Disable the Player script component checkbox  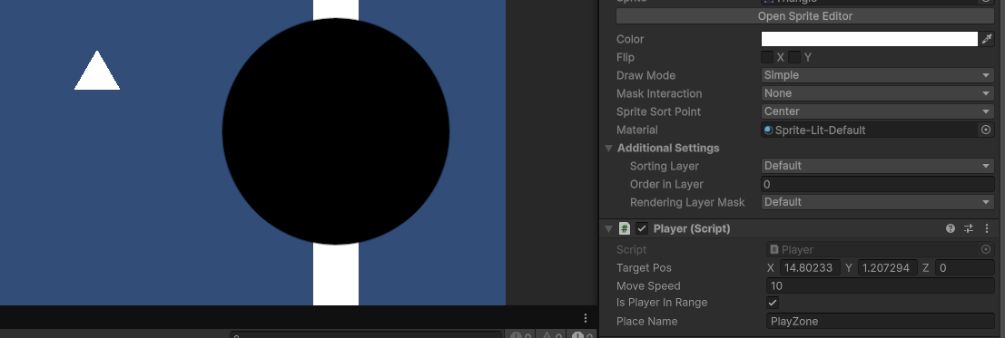click(x=642, y=228)
